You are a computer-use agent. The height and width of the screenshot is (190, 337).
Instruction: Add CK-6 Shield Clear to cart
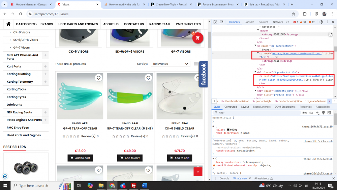[180, 158]
